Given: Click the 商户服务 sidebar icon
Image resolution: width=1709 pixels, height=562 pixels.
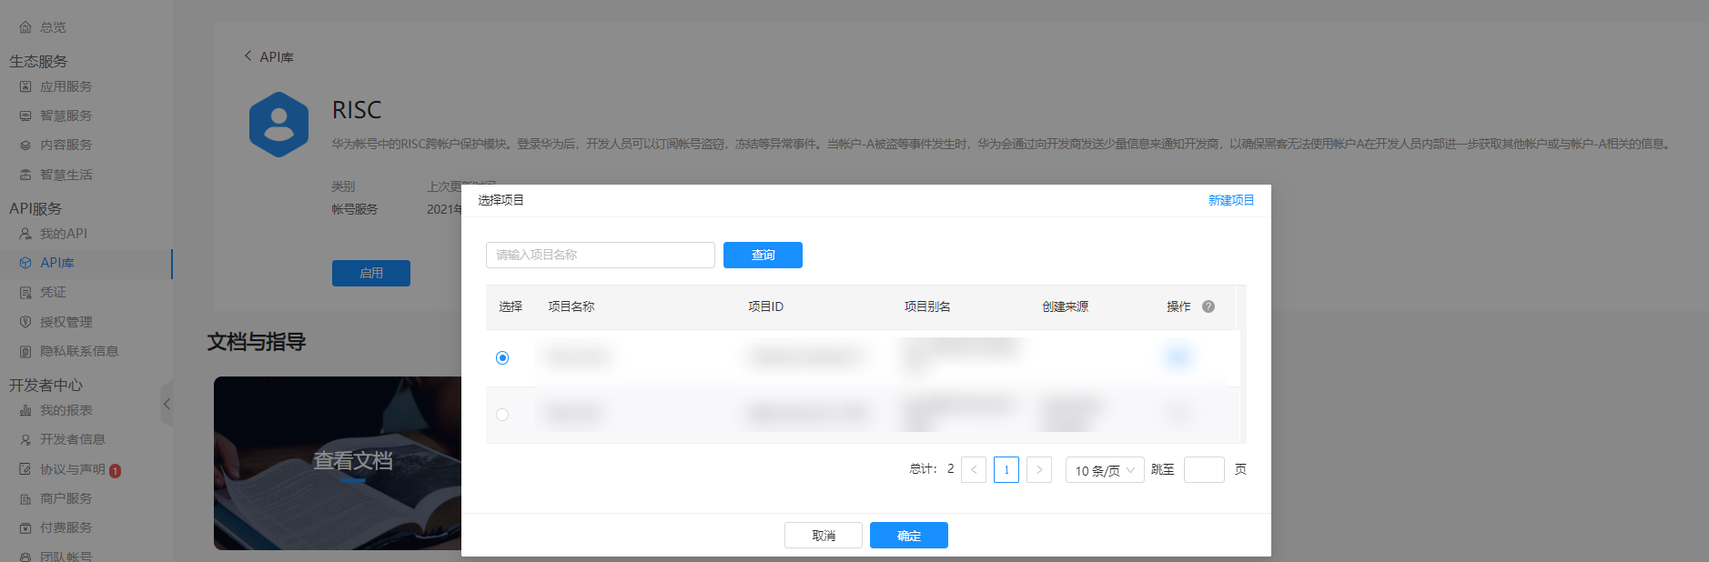Looking at the screenshot, I should (x=25, y=498).
